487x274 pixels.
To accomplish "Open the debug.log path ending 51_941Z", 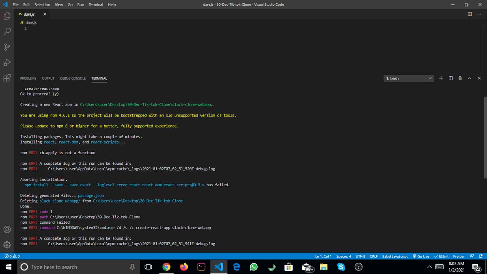I will point(131,244).
